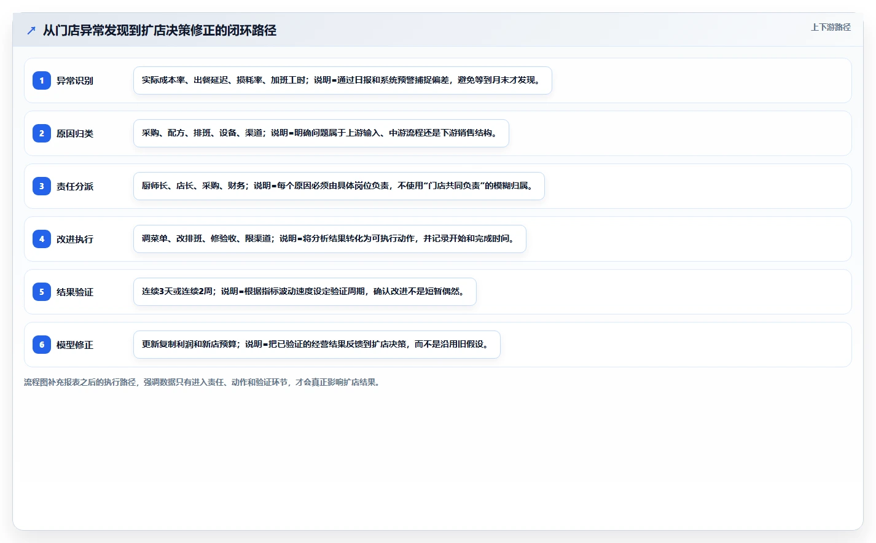This screenshot has width=876, height=543.
Task: Click the step 3 number badge
Action: (x=42, y=186)
